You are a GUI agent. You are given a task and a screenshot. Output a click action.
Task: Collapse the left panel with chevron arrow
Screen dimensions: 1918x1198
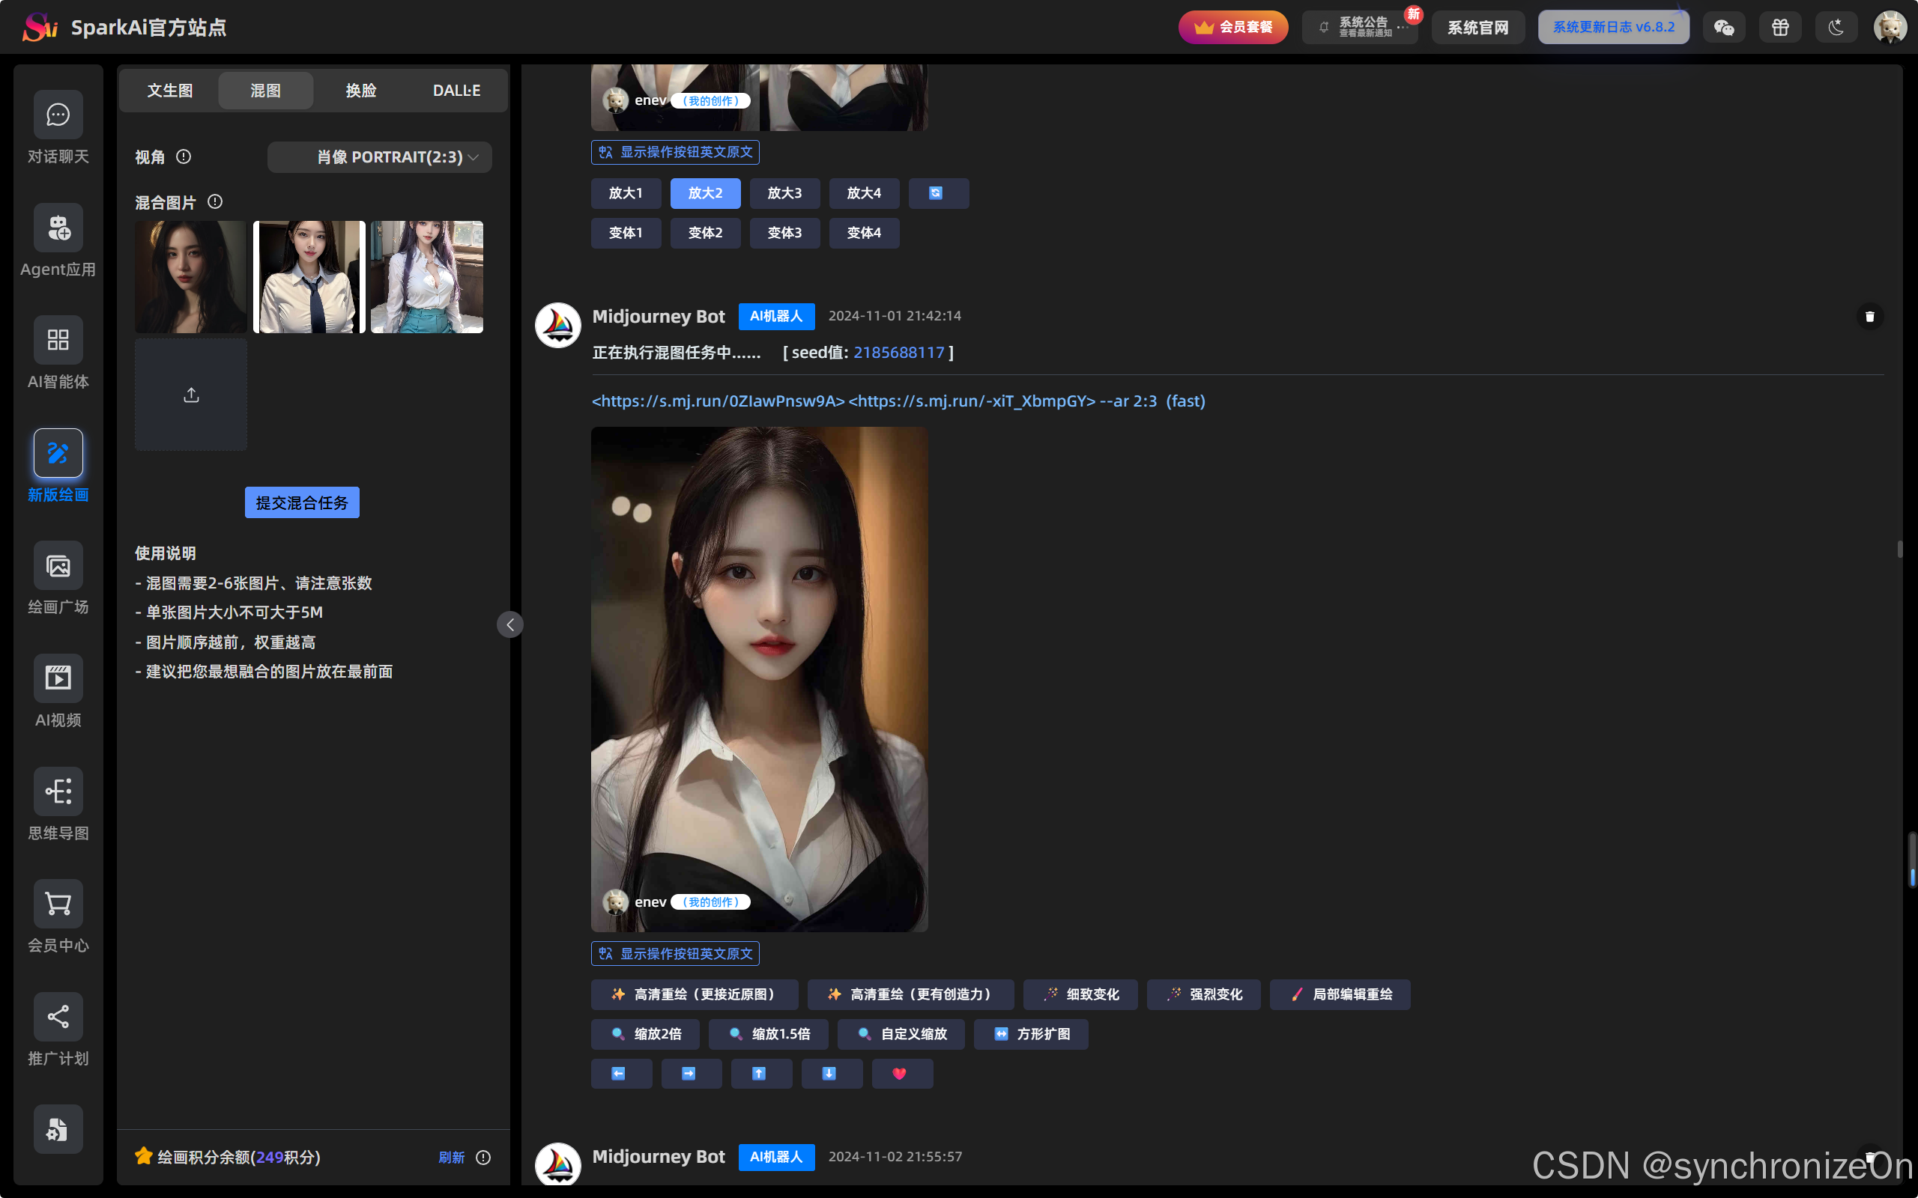pyautogui.click(x=509, y=625)
